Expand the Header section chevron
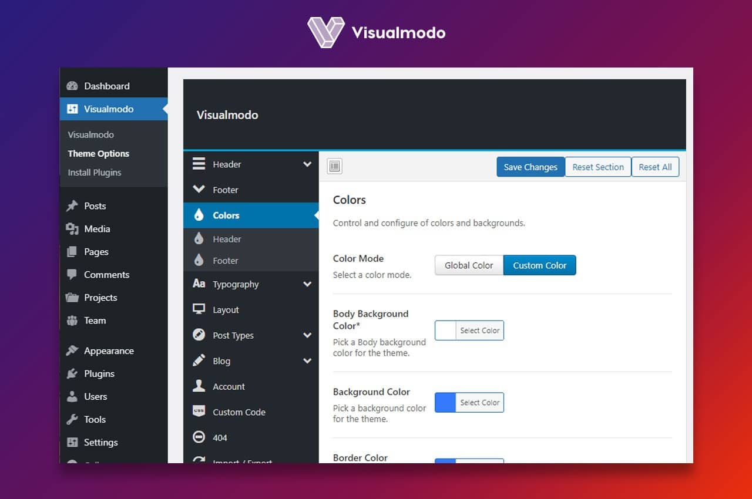The image size is (752, 499). coord(308,164)
